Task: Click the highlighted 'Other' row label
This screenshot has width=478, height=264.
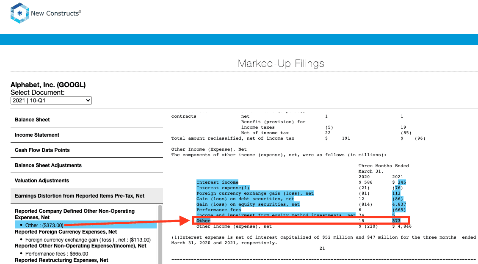Action: 203,221
